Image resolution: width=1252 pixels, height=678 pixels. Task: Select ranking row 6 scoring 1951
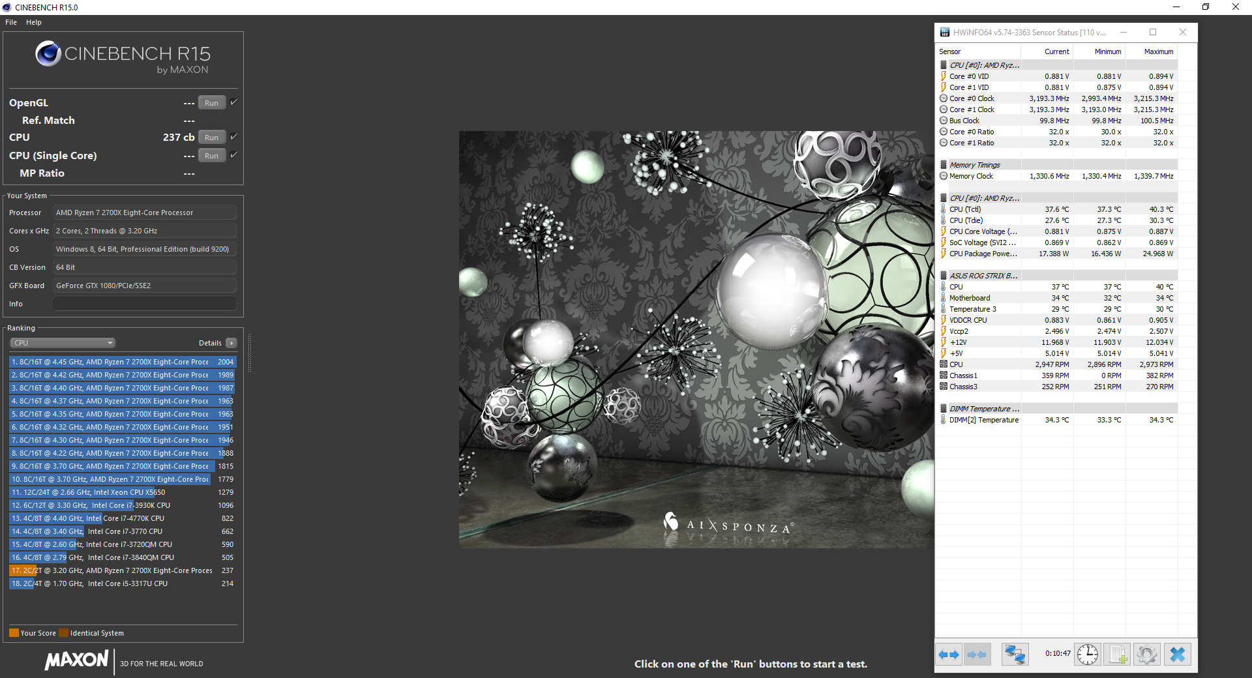123,427
